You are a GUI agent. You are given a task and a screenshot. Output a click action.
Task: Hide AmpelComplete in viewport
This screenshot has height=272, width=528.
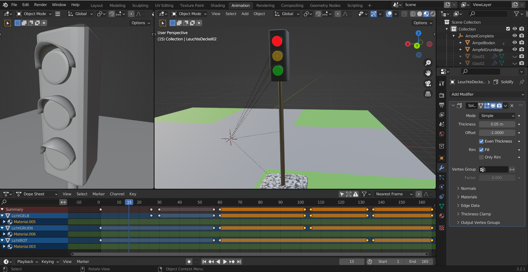click(515, 36)
